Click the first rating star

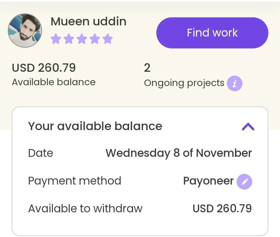[56, 39]
